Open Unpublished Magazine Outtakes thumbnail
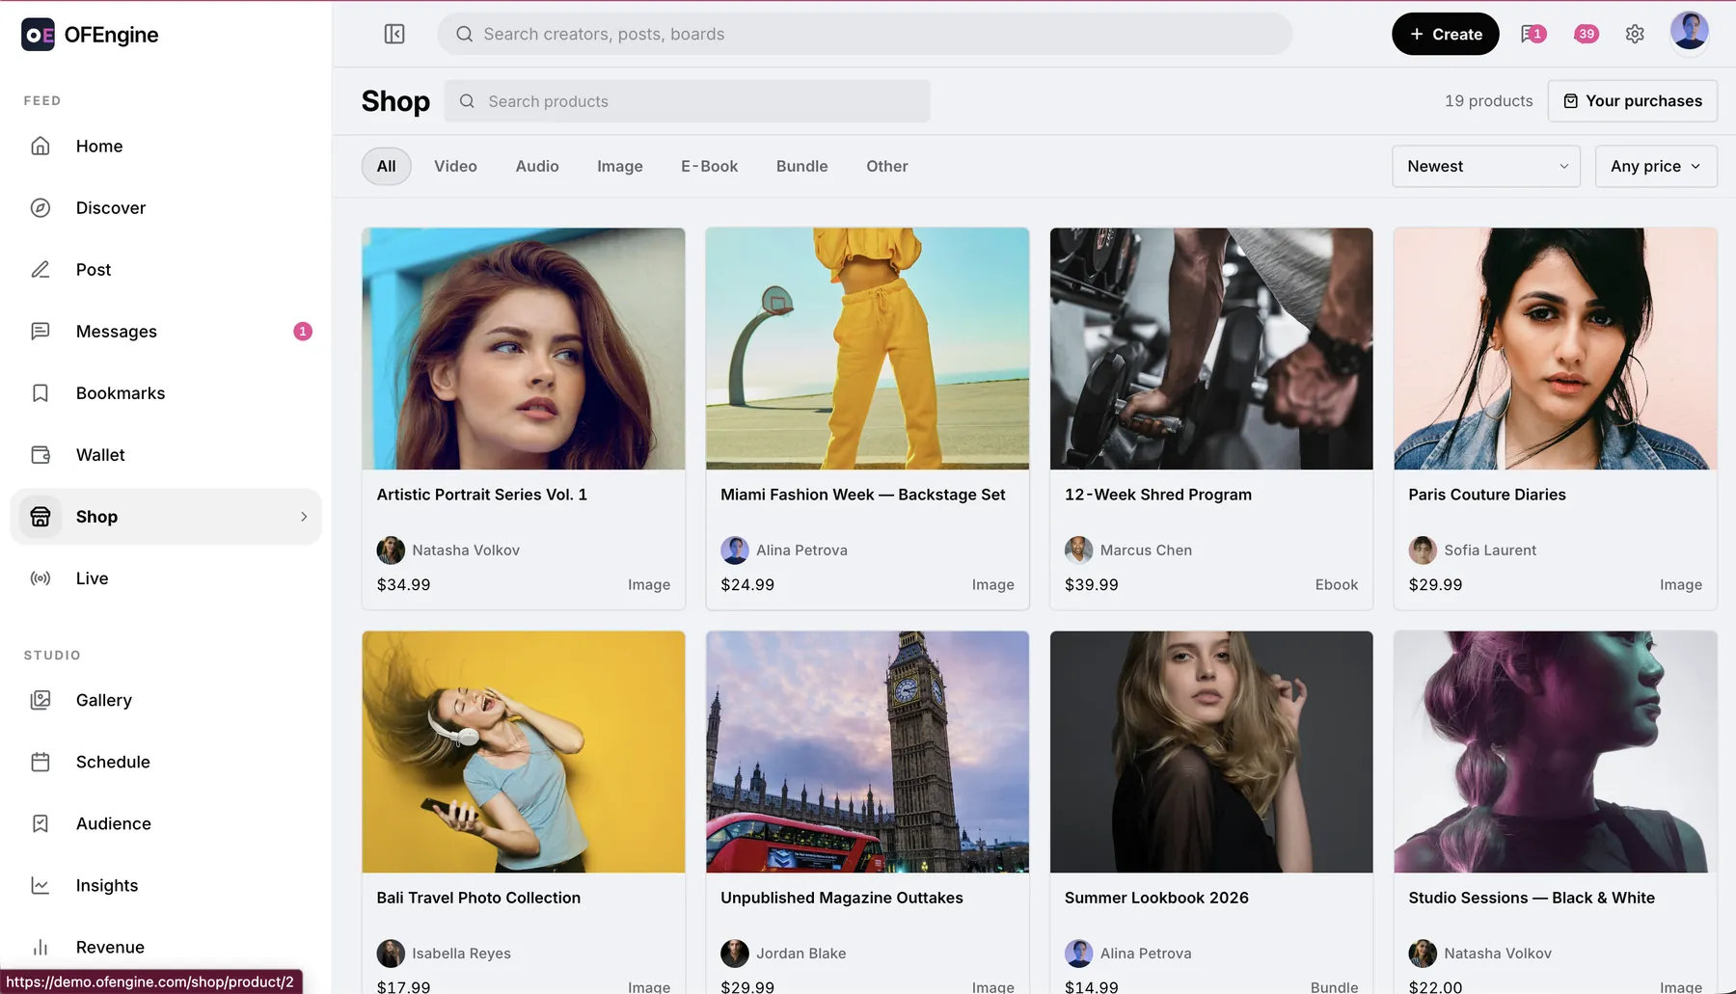Image resolution: width=1736 pixels, height=994 pixels. (x=867, y=752)
